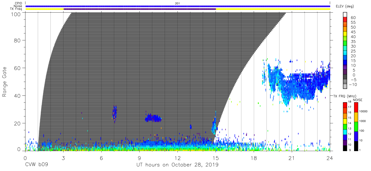Click the blue Noise bar at the top
The image size is (371, 171).
(178, 6)
